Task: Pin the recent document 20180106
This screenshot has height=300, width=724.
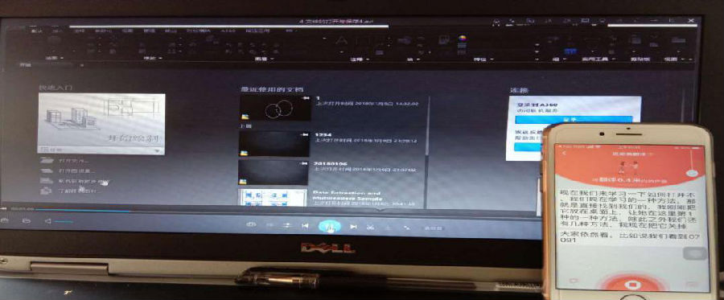Action: pyautogui.click(x=304, y=163)
